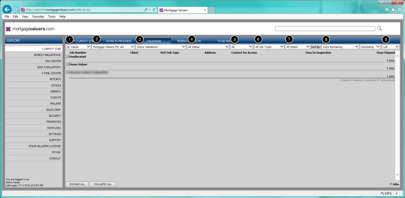The width and height of the screenshot is (405, 198).
Task: Open the Tools menu
Action: 52,17
